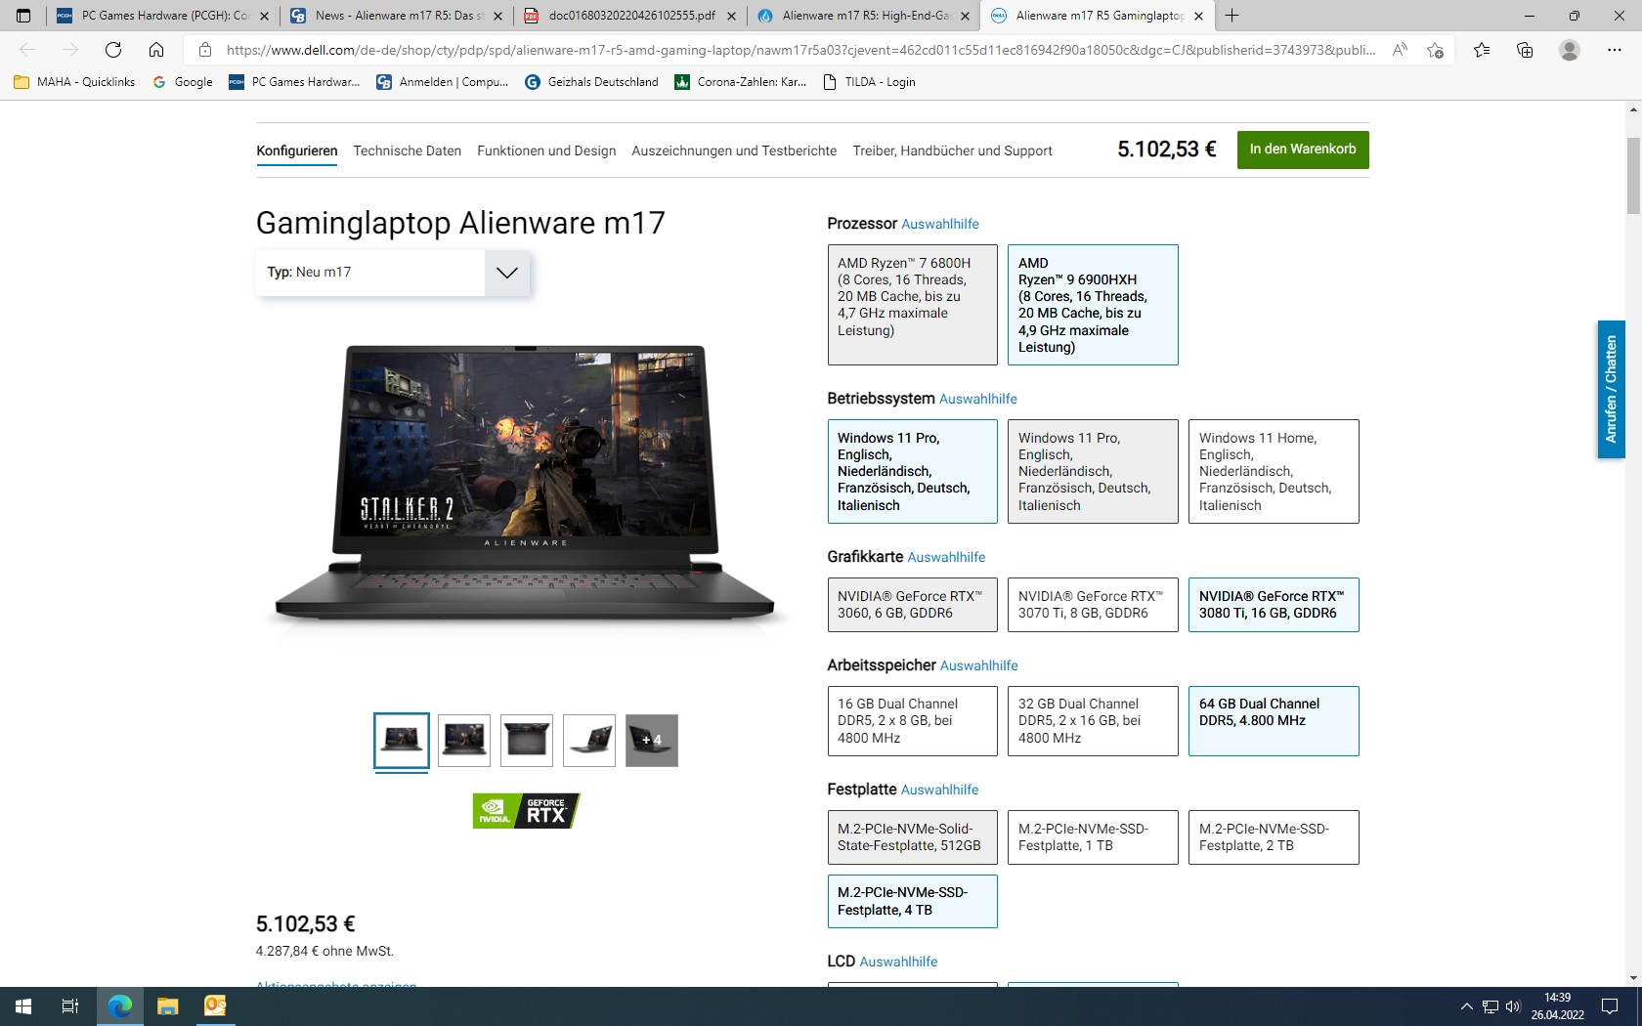Open Festplatte Auswahlhilfe link
Viewport: 1642px width, 1026px height.
coord(939,790)
